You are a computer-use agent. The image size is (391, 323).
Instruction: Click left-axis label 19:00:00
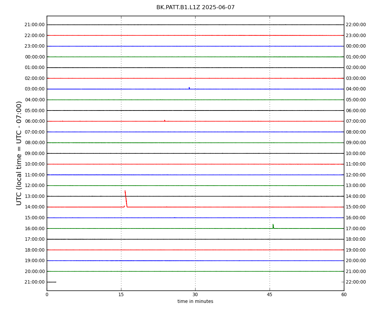35,261
